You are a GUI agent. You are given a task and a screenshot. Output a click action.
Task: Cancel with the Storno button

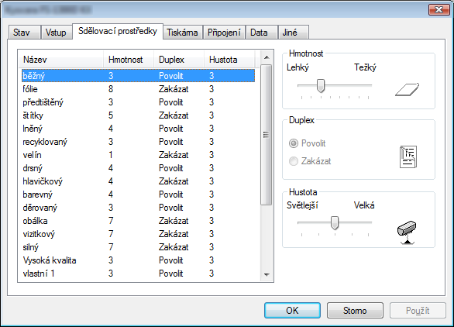click(x=355, y=311)
